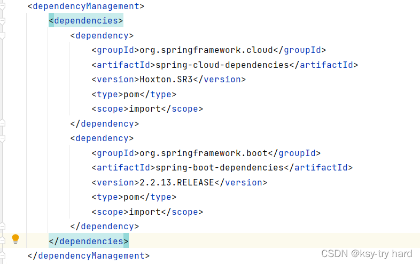Image resolution: width=420 pixels, height=264 pixels.
Task: Click the Hoxton.SR3 version value
Action: pos(166,79)
